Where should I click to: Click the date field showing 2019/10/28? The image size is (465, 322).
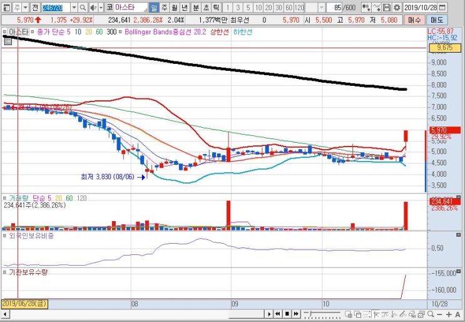tap(421, 8)
